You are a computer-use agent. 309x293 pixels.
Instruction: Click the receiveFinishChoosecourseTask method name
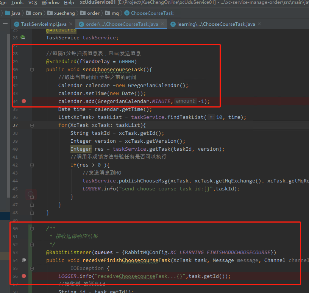126,260
